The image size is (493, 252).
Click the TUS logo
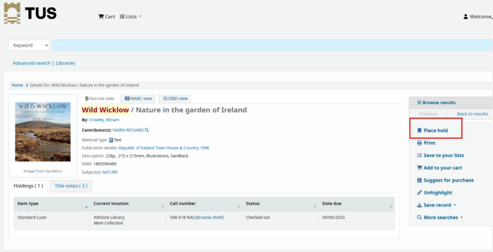coord(30,13)
